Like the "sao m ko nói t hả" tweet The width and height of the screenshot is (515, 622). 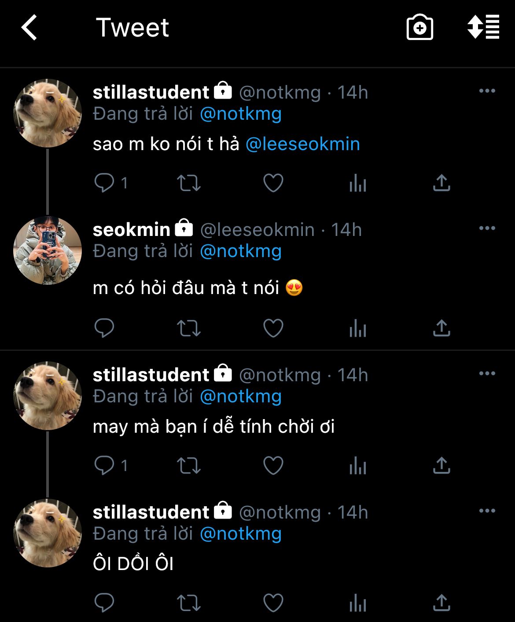(x=273, y=183)
